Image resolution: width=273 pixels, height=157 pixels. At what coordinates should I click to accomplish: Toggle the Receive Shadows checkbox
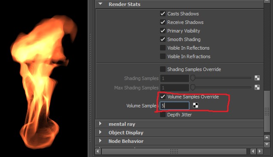[x=163, y=22]
